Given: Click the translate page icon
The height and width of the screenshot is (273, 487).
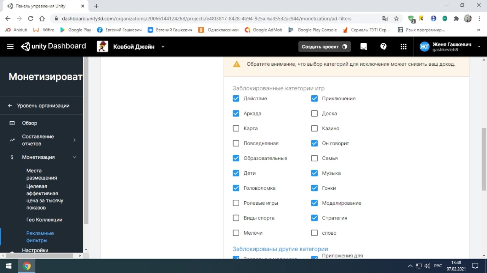Looking at the screenshot, I should coord(385,18).
